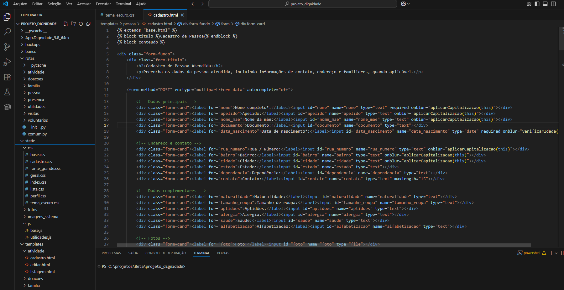The image size is (564, 290).
Task: Collapse all folders in the Explorer
Action: 88,24
